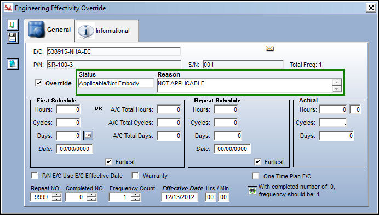Click Actual Days field

[336, 136]
